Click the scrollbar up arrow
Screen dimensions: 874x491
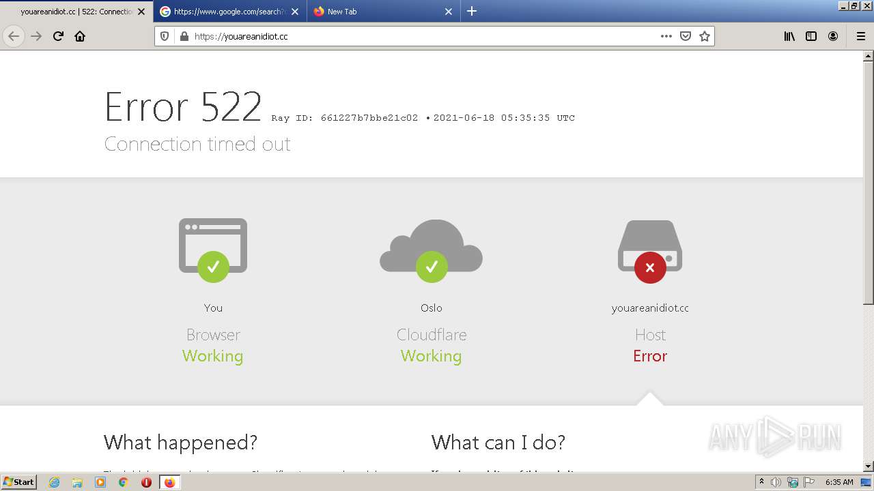click(x=869, y=55)
